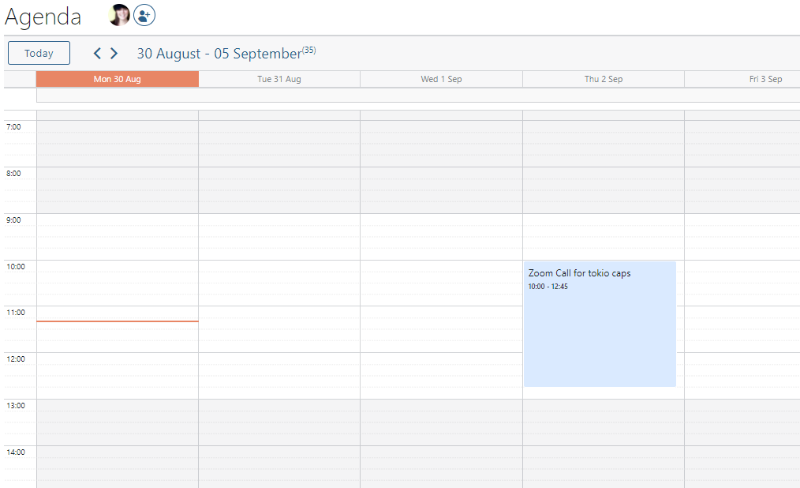
Task: Select the Tue 31 Aug day header
Action: (279, 79)
